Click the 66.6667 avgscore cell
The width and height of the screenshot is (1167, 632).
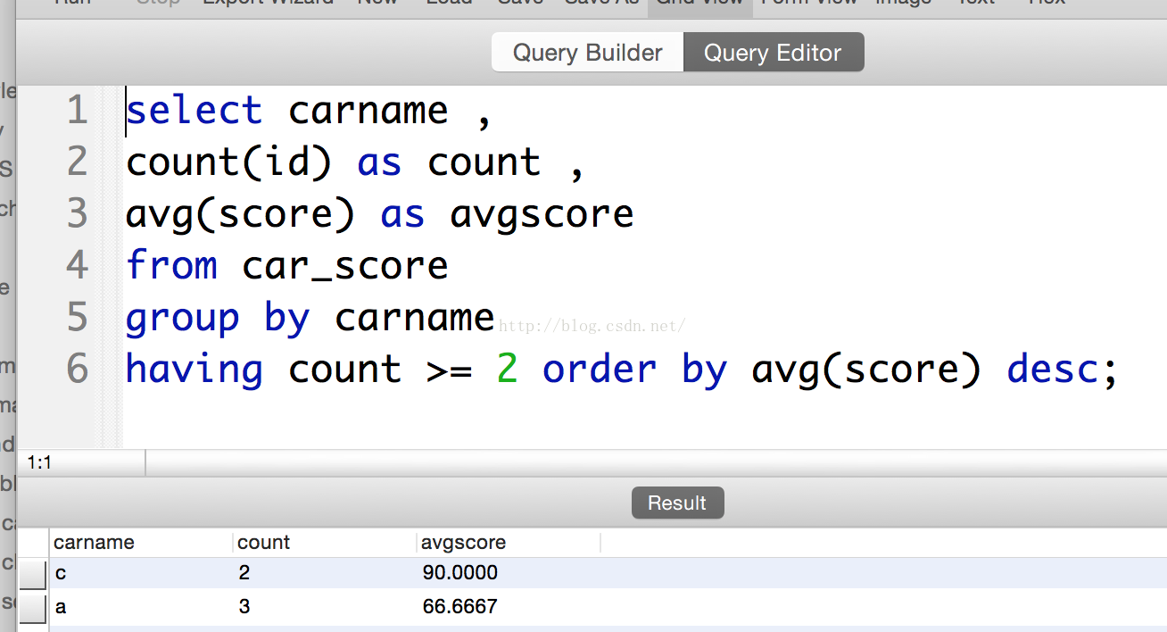point(460,607)
